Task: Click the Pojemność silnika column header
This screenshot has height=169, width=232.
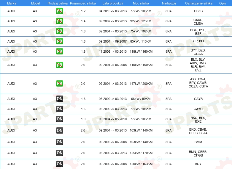Action: tap(83, 3)
